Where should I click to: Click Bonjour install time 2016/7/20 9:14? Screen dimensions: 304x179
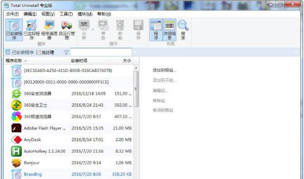86,163
